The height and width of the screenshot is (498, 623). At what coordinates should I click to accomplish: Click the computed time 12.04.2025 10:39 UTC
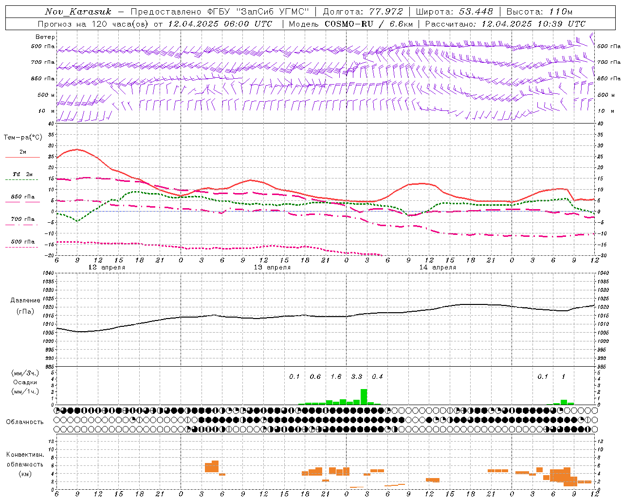pyautogui.click(x=533, y=24)
